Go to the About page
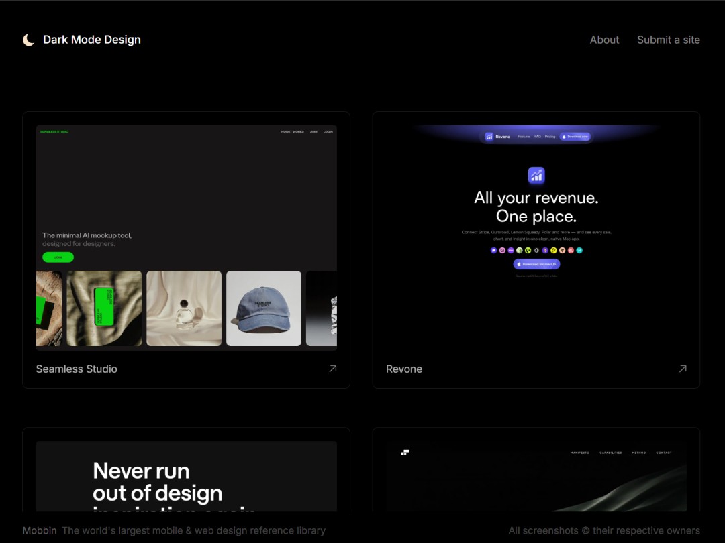725x543 pixels. tap(604, 40)
